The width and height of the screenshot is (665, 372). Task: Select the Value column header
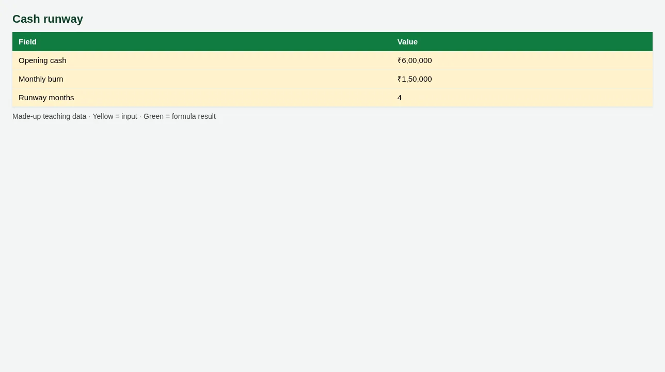click(522, 42)
